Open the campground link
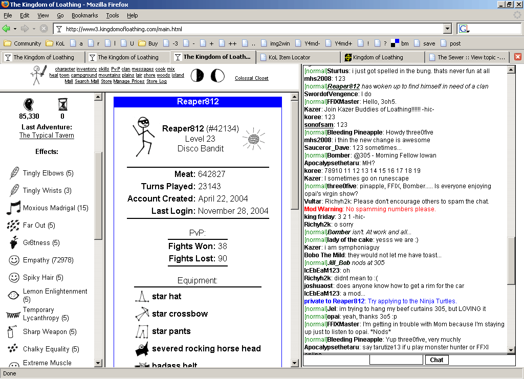The height and width of the screenshot is (379, 524). 84,75
